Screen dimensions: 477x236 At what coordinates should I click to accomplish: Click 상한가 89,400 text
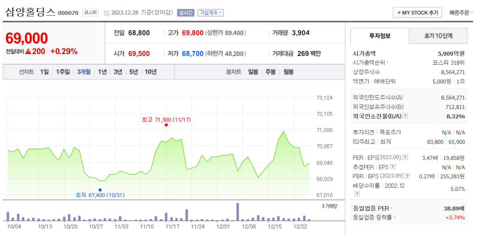tap(226, 33)
